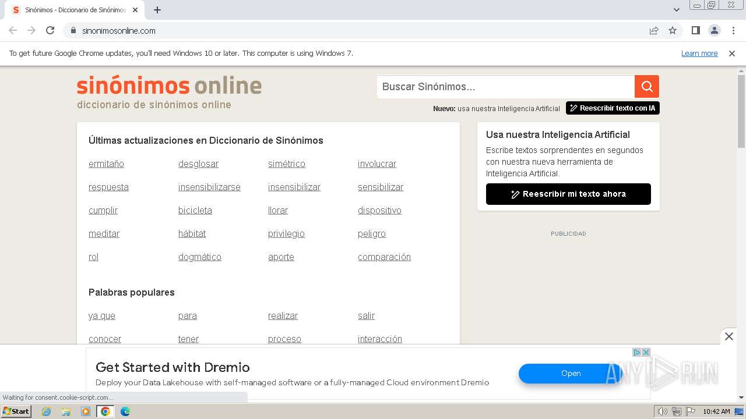This screenshot has width=746, height=419.
Task: Bookmark this page with the star icon
Action: click(673, 30)
